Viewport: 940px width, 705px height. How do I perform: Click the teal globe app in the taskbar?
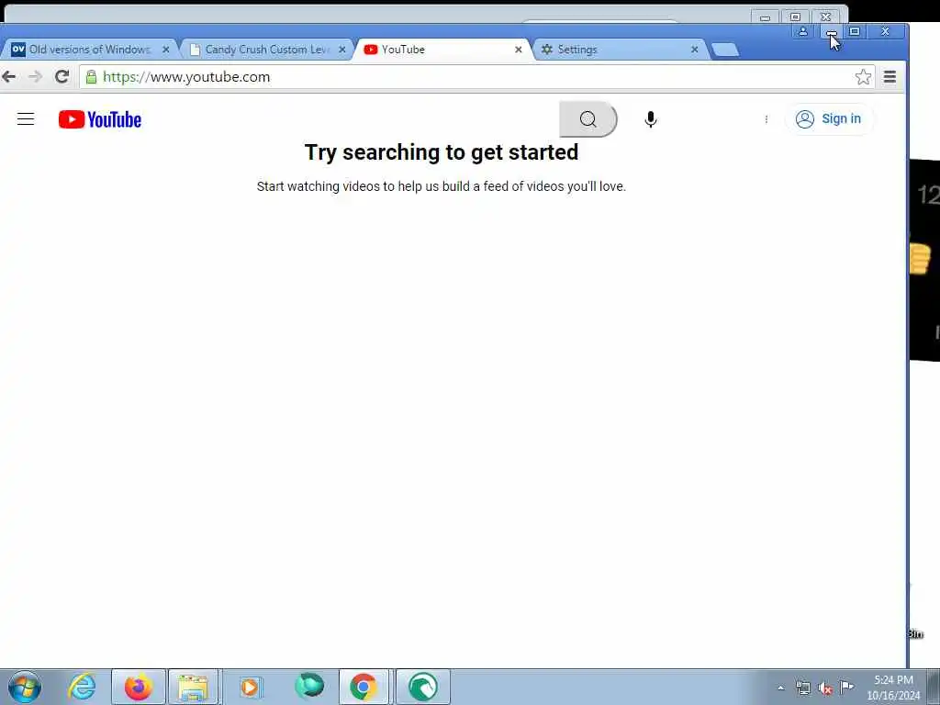tap(309, 686)
